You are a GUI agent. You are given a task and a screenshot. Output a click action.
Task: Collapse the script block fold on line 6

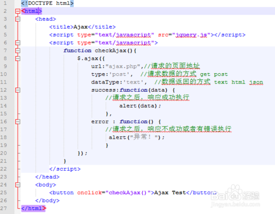pyautogui.click(x=18, y=43)
